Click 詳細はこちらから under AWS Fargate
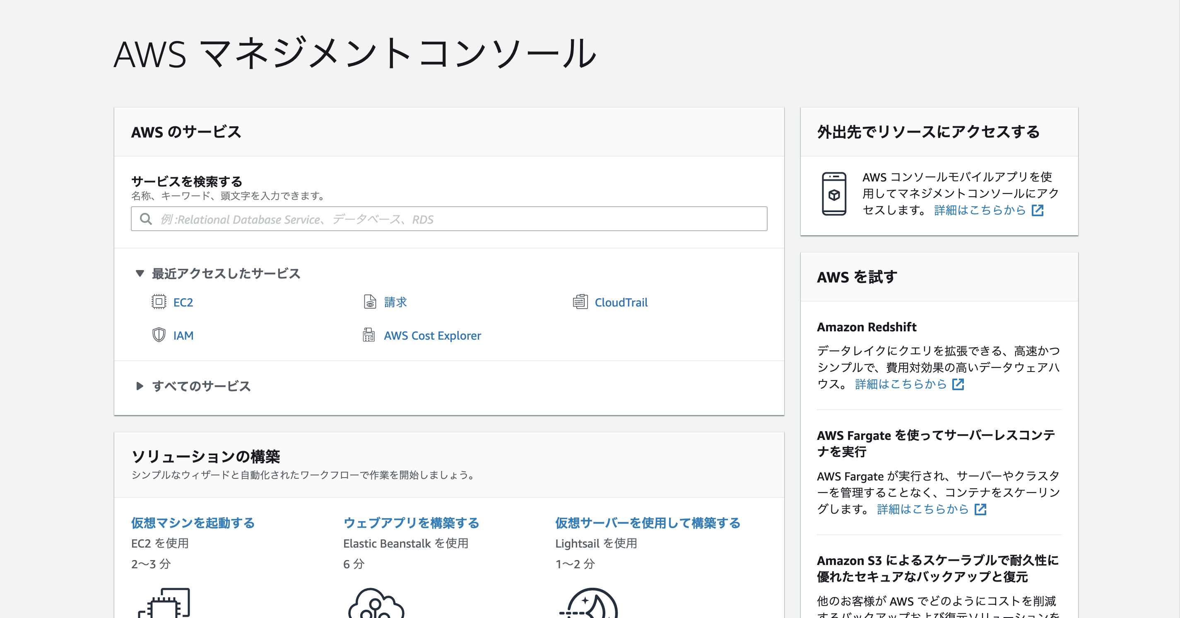Viewport: 1180px width, 618px height. (x=922, y=509)
